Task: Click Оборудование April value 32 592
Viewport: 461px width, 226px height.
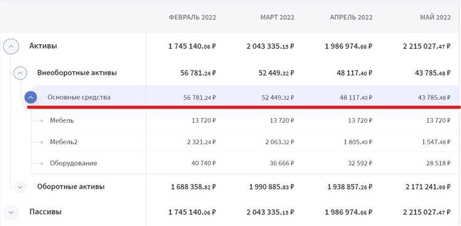Action: 360,163
